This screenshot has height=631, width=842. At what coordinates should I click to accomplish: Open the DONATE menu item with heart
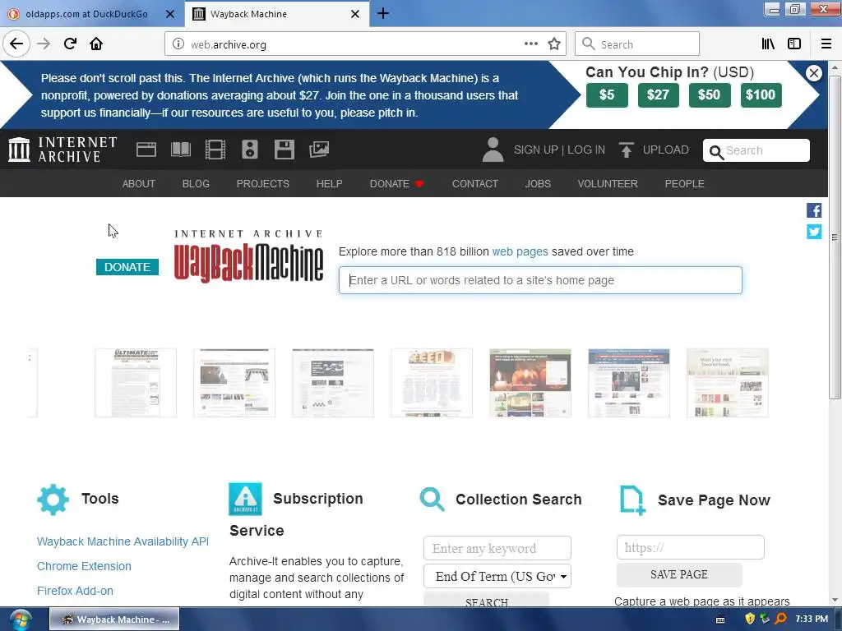(x=397, y=183)
